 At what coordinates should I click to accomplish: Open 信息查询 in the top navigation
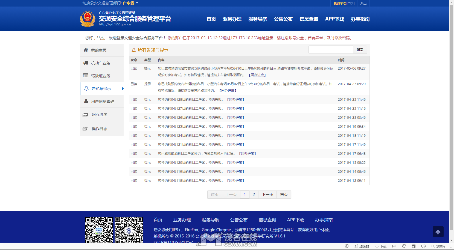pyautogui.click(x=309, y=19)
